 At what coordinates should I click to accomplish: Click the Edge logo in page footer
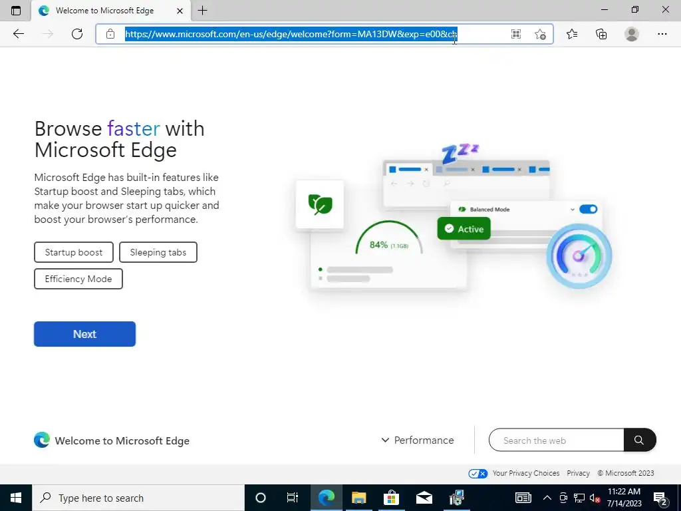tap(42, 440)
